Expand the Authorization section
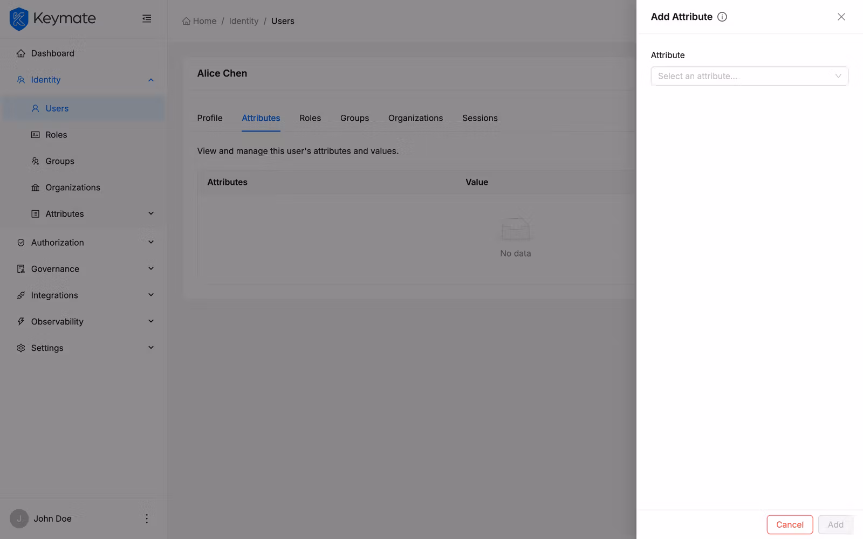 click(x=150, y=242)
